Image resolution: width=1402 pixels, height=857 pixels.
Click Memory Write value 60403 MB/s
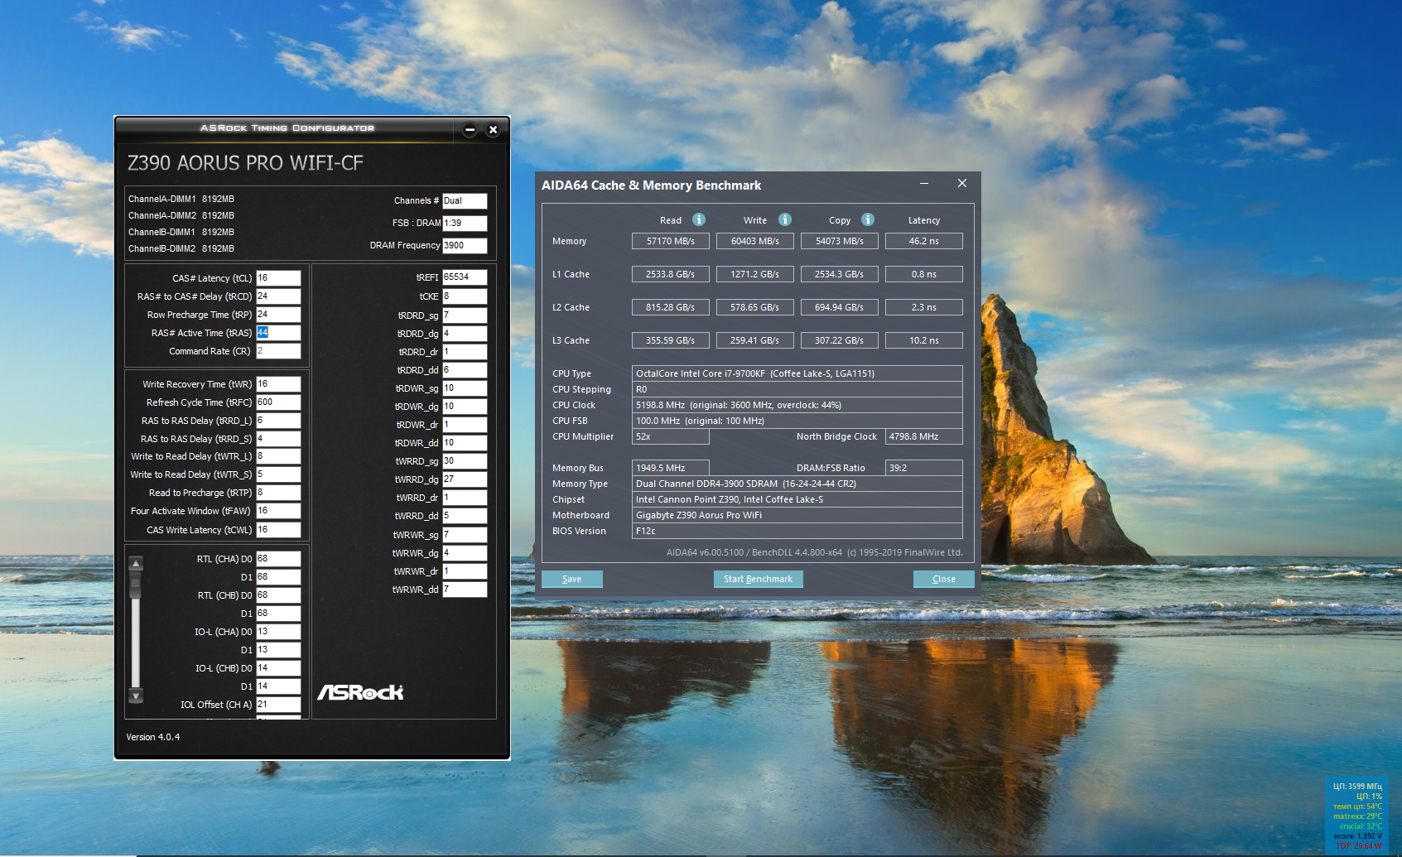pos(755,241)
